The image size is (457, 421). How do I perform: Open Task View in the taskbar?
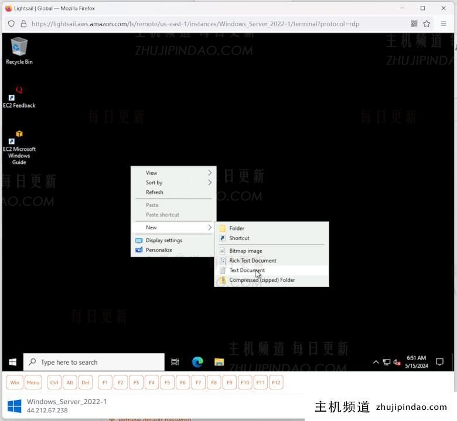tap(175, 362)
